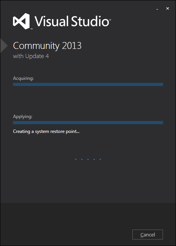This screenshot has height=246, width=176.
Task: Click the "Visual Studio" title text
Action: (x=73, y=21)
